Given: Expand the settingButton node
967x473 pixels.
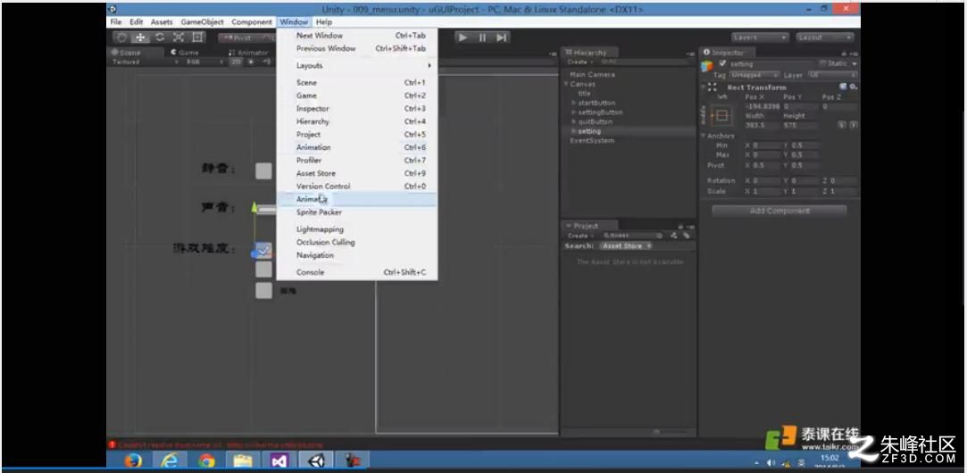Looking at the screenshot, I should pos(574,112).
